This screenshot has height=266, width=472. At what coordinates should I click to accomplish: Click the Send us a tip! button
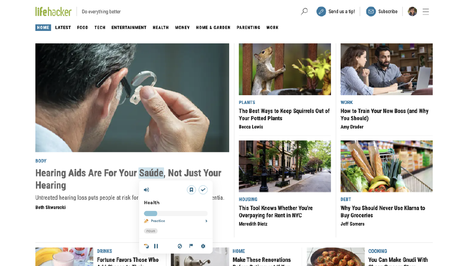point(335,11)
